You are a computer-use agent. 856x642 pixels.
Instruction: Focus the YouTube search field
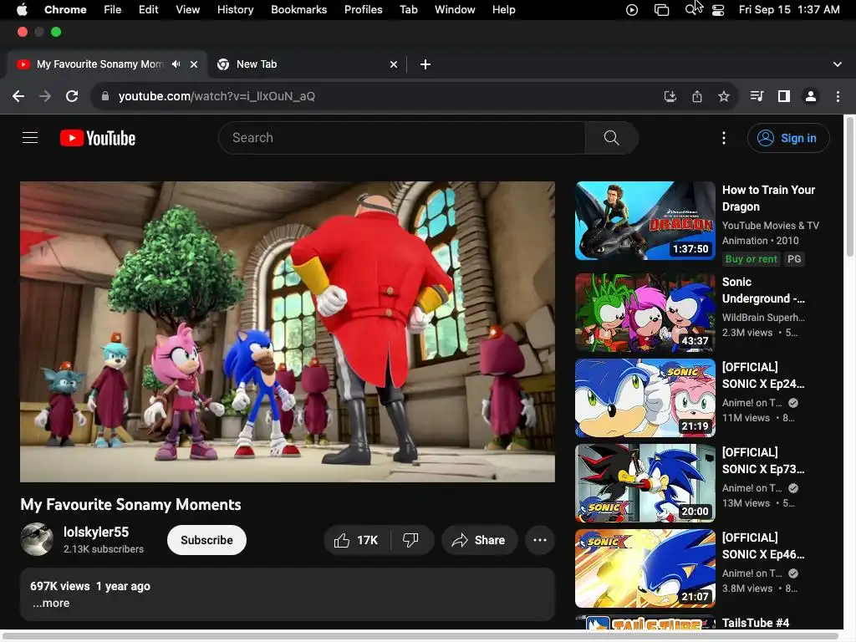coord(402,138)
